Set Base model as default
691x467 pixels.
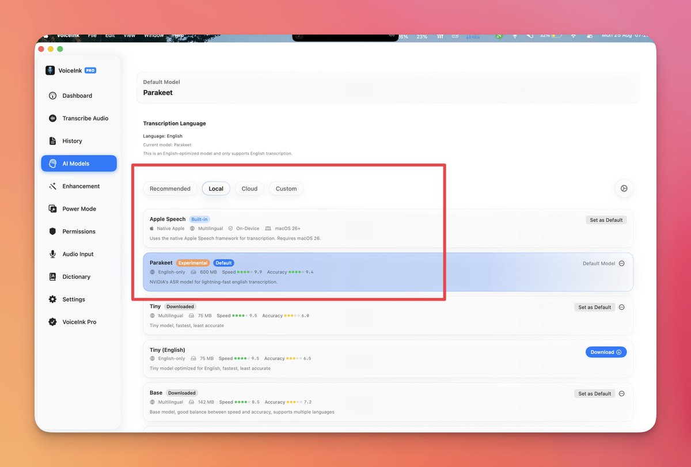[x=595, y=393]
